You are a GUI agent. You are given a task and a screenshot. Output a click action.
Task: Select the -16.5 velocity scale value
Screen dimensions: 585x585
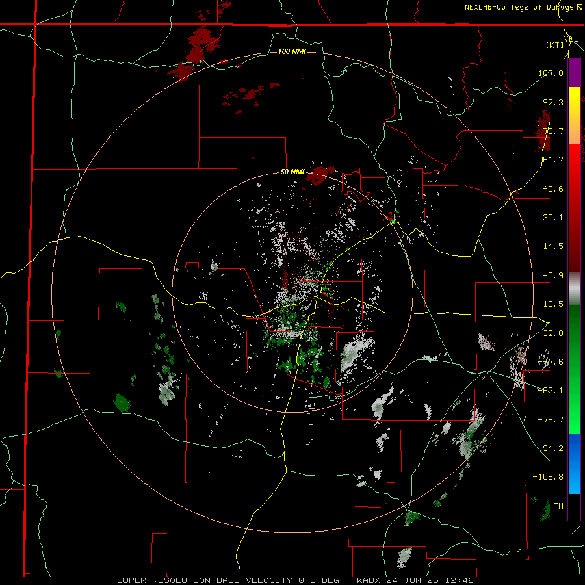(x=551, y=304)
